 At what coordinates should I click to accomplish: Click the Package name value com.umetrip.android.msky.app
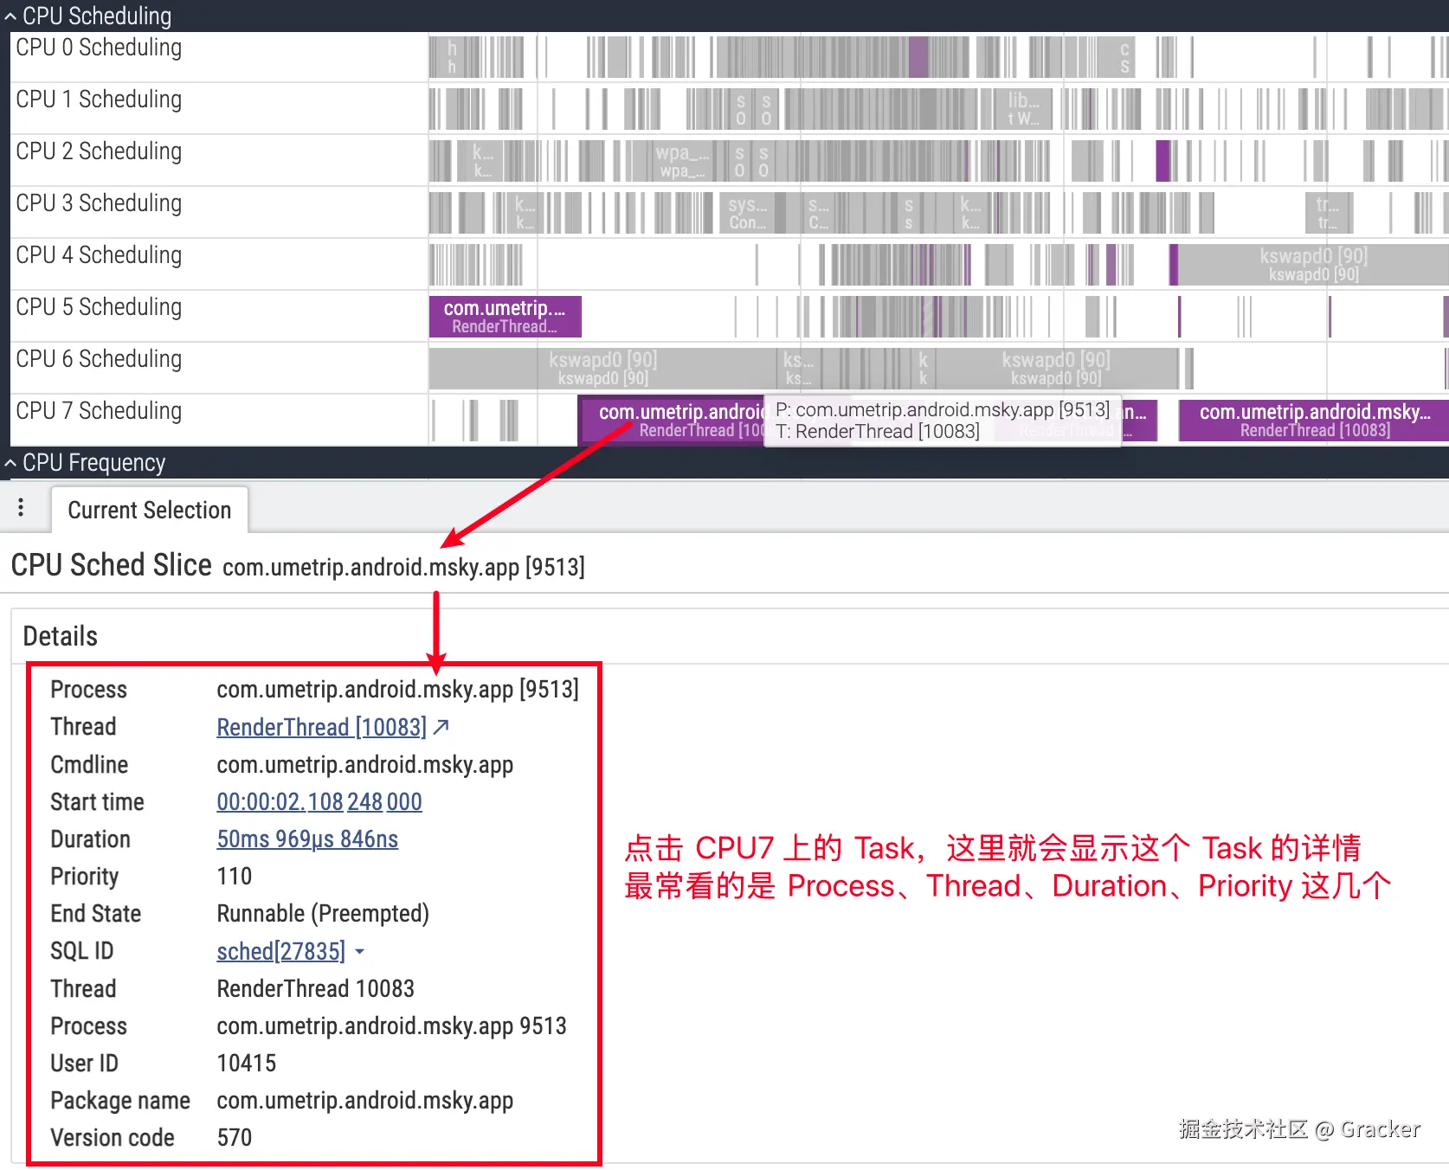[x=365, y=1101]
